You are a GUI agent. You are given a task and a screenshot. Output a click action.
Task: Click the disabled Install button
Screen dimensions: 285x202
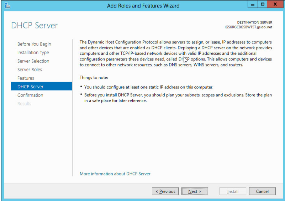click(233, 191)
